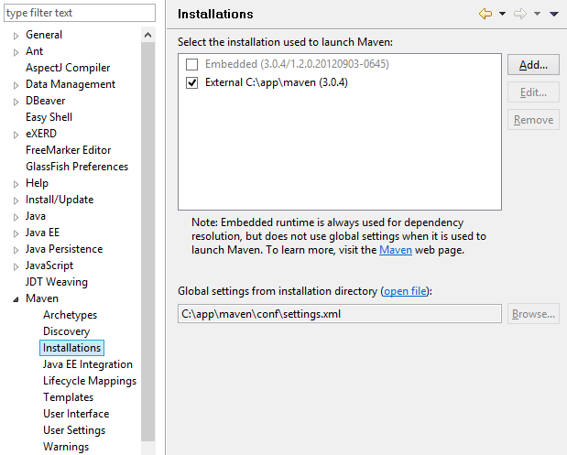567x455 pixels.
Task: Expand the General preferences node
Action: (x=16, y=36)
